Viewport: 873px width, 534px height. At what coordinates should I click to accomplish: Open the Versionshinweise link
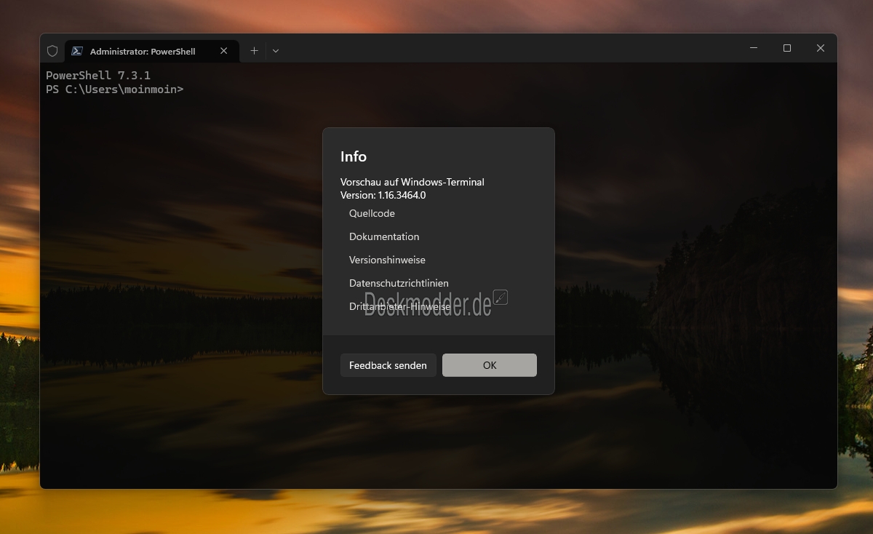387,260
